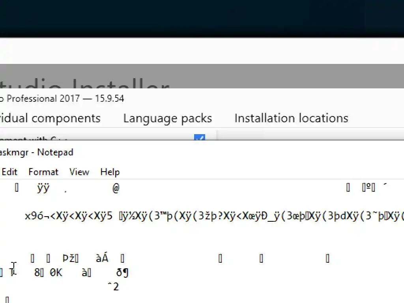The image size is (404, 303).
Task: Click the '0K' characters in Notepad text
Action: coord(56,272)
